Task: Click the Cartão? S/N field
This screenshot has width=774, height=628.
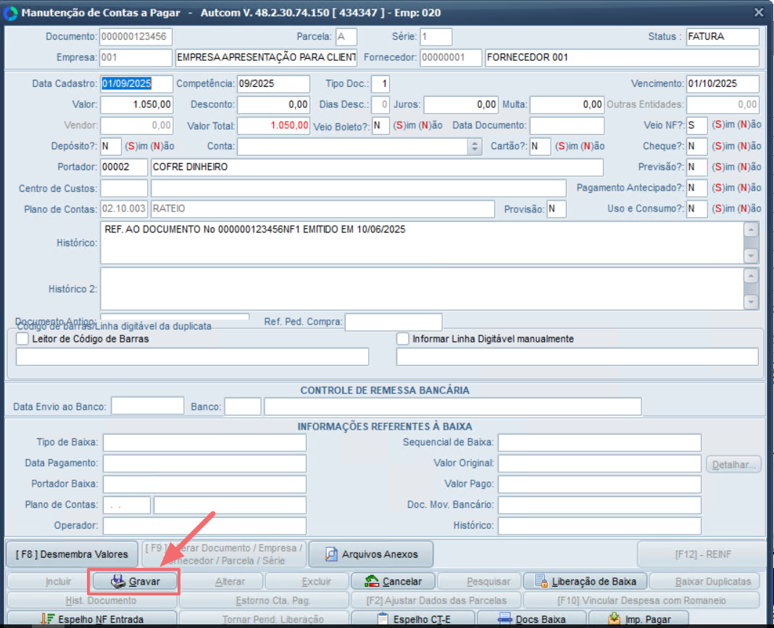Action: pos(541,146)
